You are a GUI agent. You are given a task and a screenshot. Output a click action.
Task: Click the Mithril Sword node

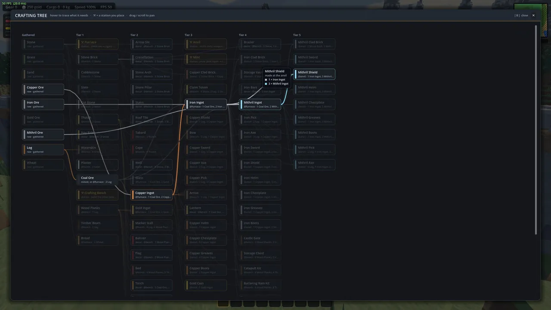[x=314, y=59]
